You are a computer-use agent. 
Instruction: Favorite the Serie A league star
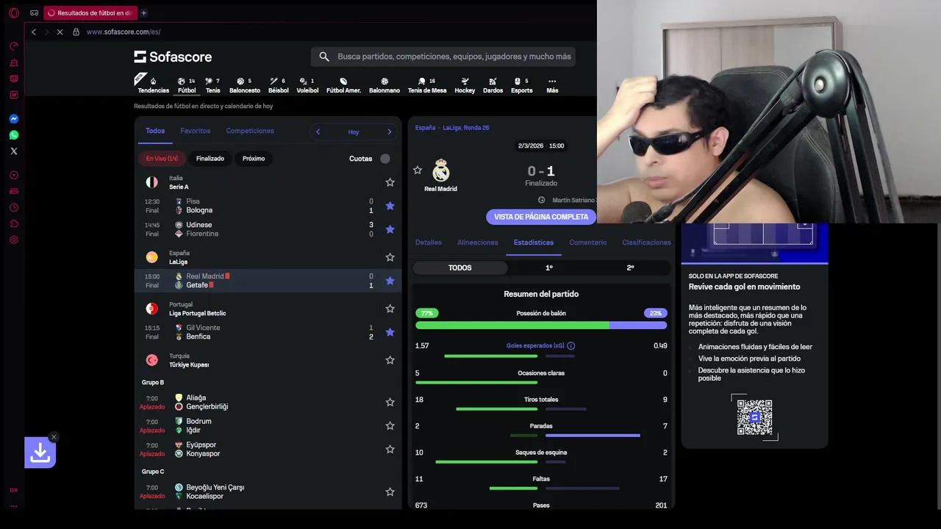[390, 182]
